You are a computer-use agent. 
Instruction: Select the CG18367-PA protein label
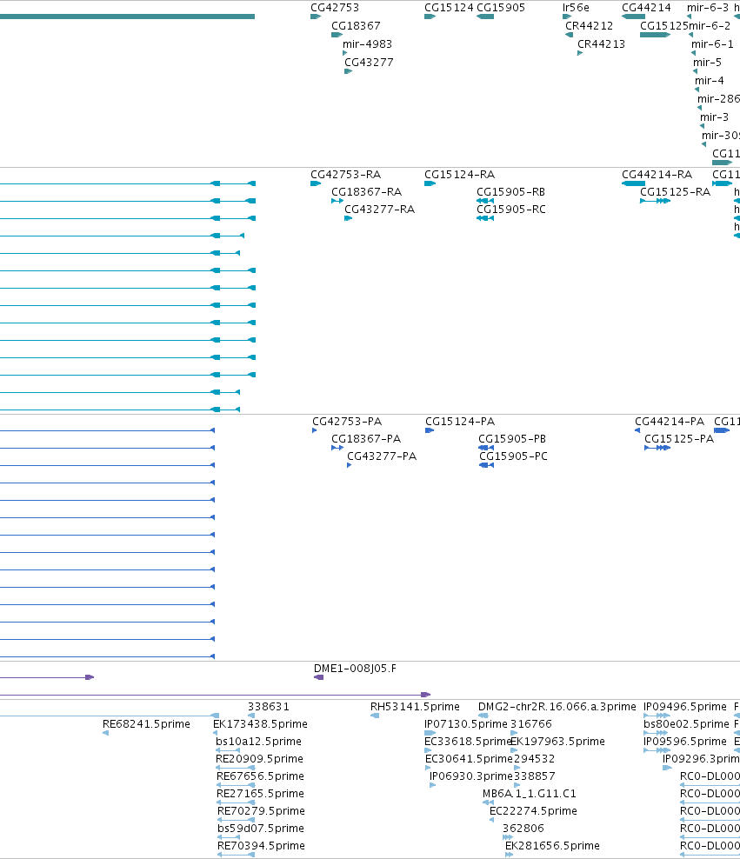pos(366,439)
